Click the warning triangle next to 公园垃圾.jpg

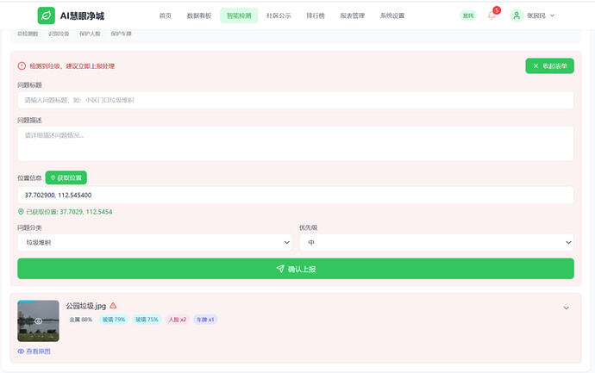[113, 306]
